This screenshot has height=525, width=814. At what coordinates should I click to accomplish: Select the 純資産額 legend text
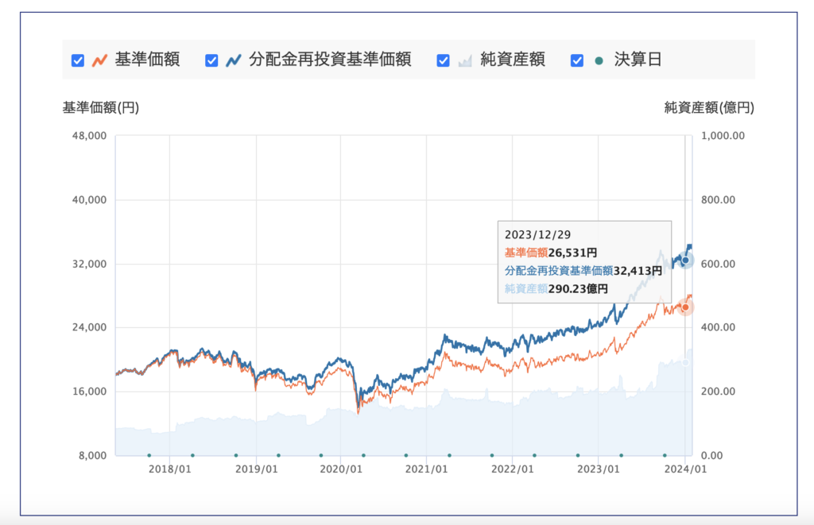[513, 60]
